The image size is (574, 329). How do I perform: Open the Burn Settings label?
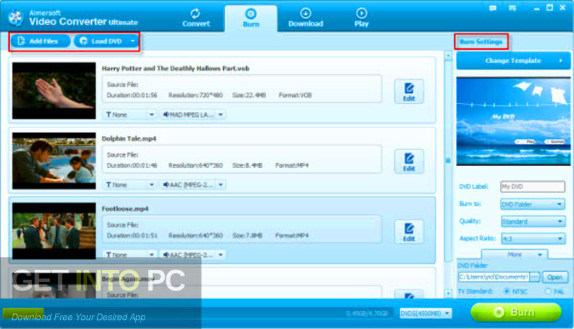point(480,42)
